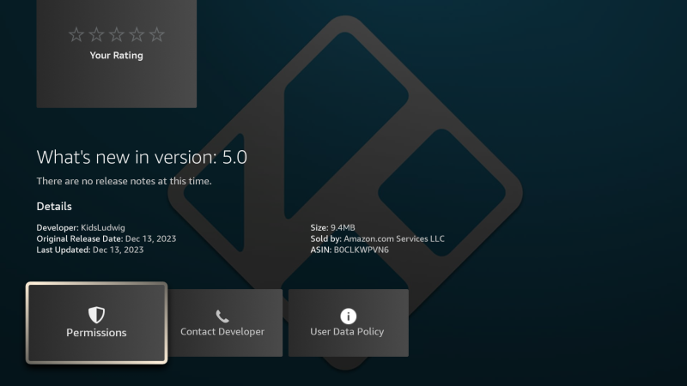The width and height of the screenshot is (687, 386).
Task: Click the shield icon on Permissions
Action: [x=96, y=315]
